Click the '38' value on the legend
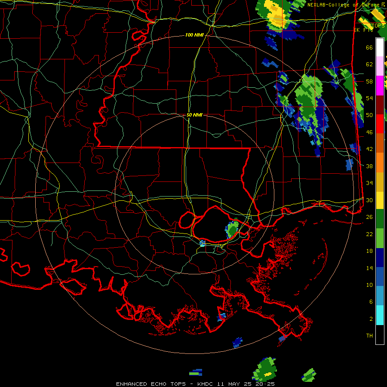The height and width of the screenshot is (387, 387). click(x=369, y=166)
